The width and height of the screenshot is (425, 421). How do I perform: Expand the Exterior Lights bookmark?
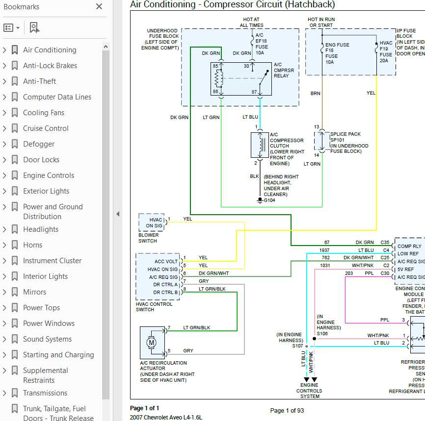coord(4,192)
